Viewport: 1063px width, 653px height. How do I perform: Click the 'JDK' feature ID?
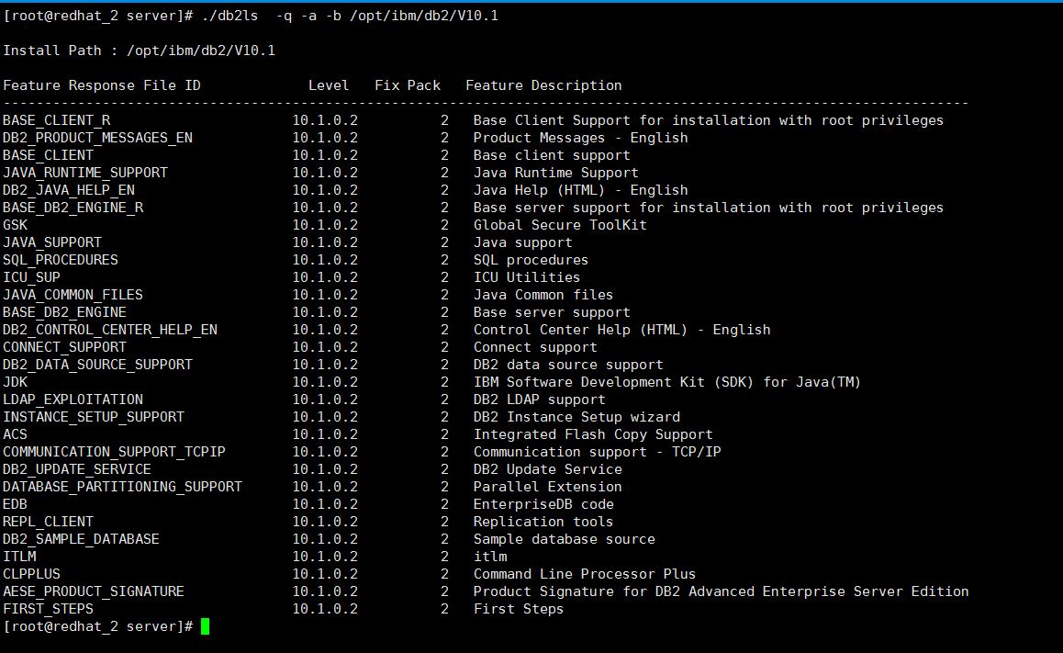pyautogui.click(x=15, y=382)
